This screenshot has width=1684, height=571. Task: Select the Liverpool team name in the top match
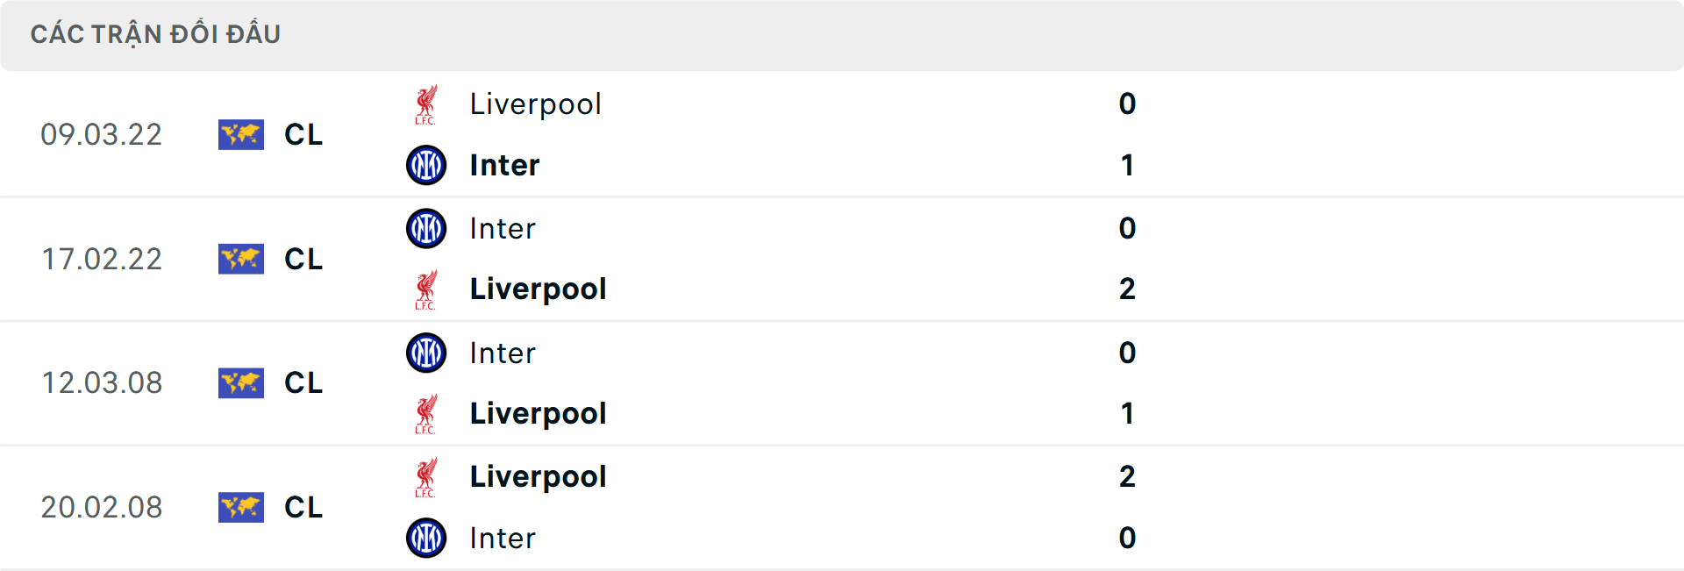tap(536, 103)
